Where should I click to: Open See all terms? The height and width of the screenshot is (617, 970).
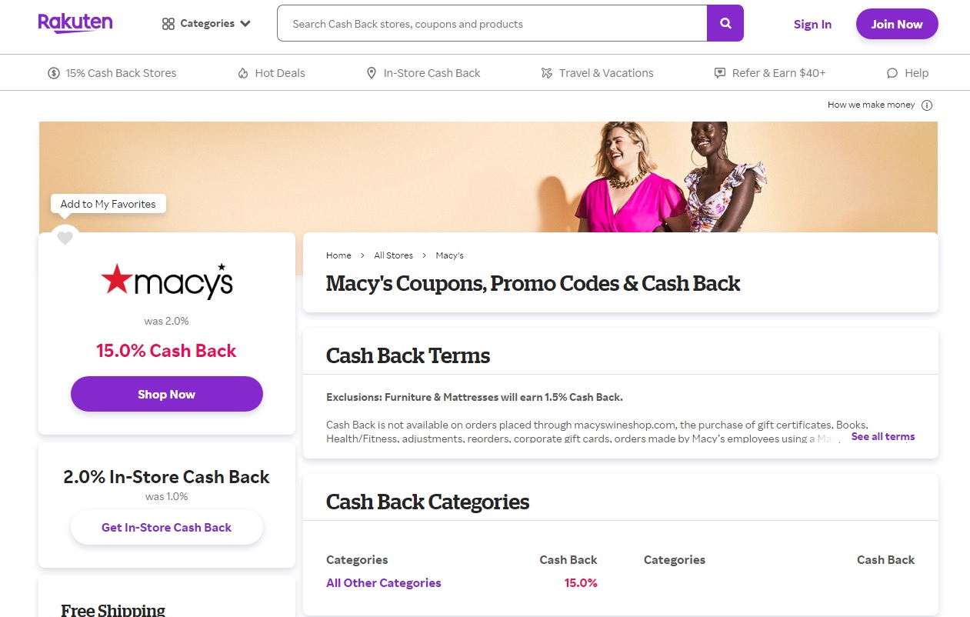882,436
